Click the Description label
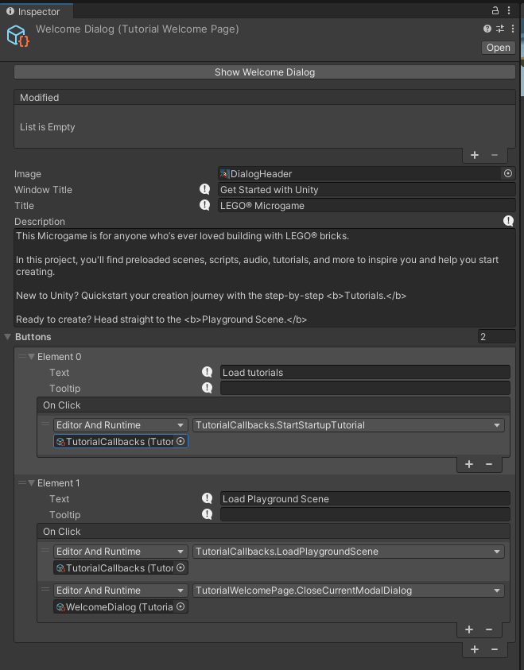This screenshot has height=670, width=524. (40, 221)
